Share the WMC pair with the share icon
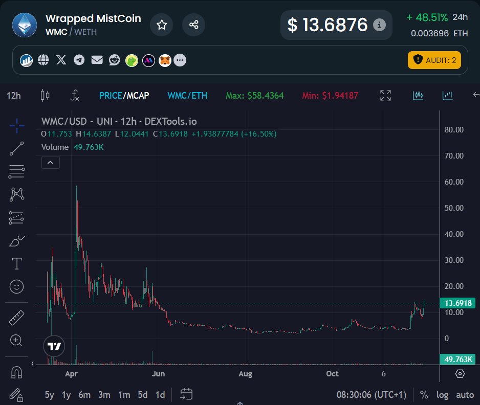This screenshot has width=480, height=405. 193,25
